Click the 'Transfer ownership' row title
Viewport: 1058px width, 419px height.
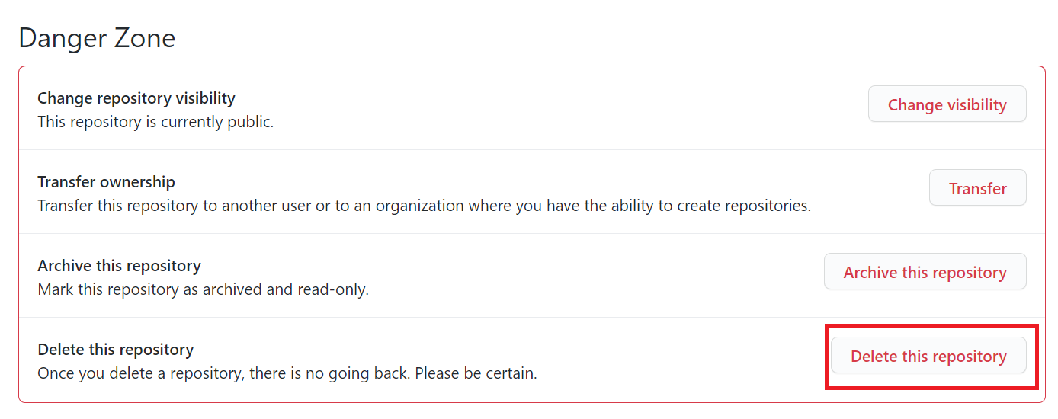point(106,182)
